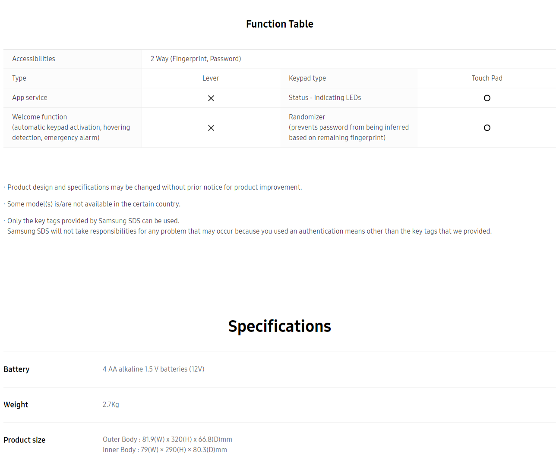Click the Touch Pad value cell
This screenshot has height=466, width=556.
tap(487, 78)
